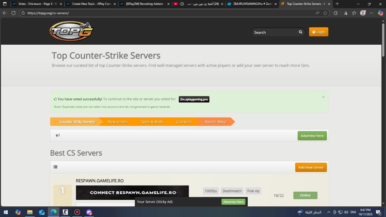
Task: Click the megaphone announcement icon
Action: pos(58,136)
